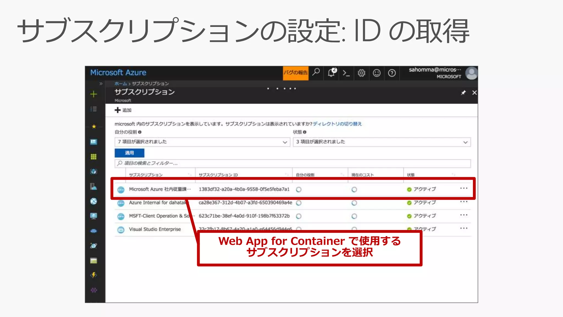The image size is (563, 317).
Task: Expand the '7 項目が選択されました' role dropdown
Action: [x=202, y=142]
